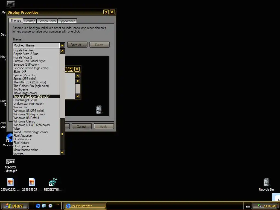Open the Screen Saver tab
280x210 pixels.
(x=47, y=21)
